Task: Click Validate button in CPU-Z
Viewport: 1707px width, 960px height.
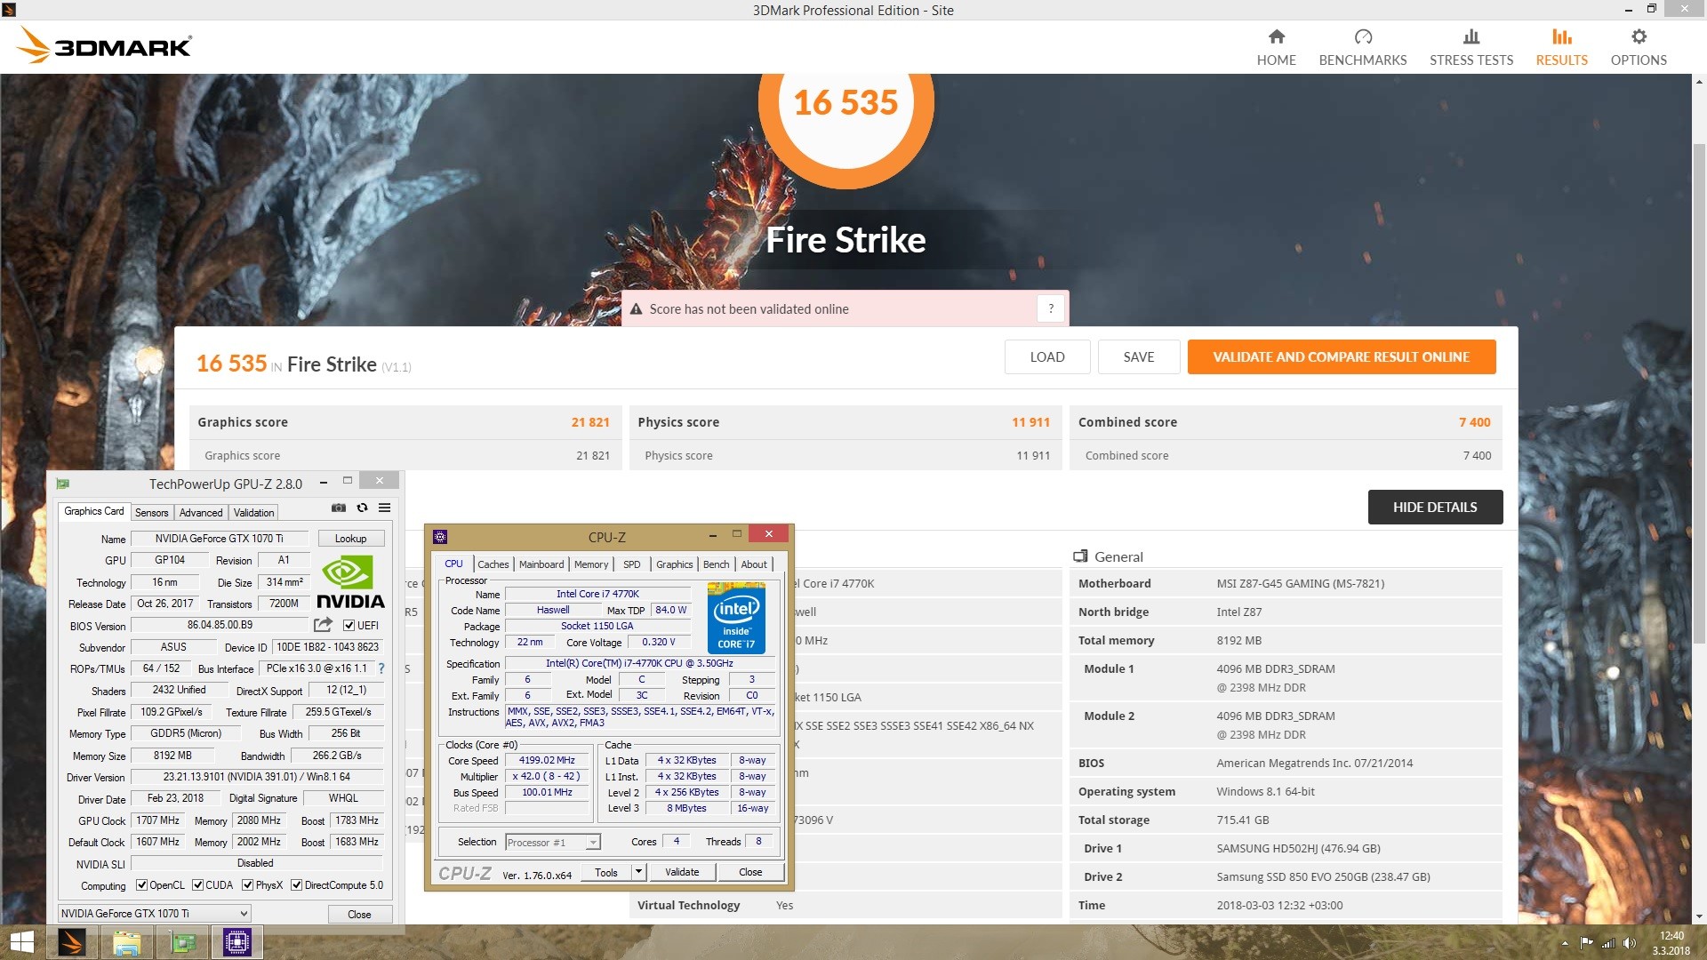Action: coord(682,872)
